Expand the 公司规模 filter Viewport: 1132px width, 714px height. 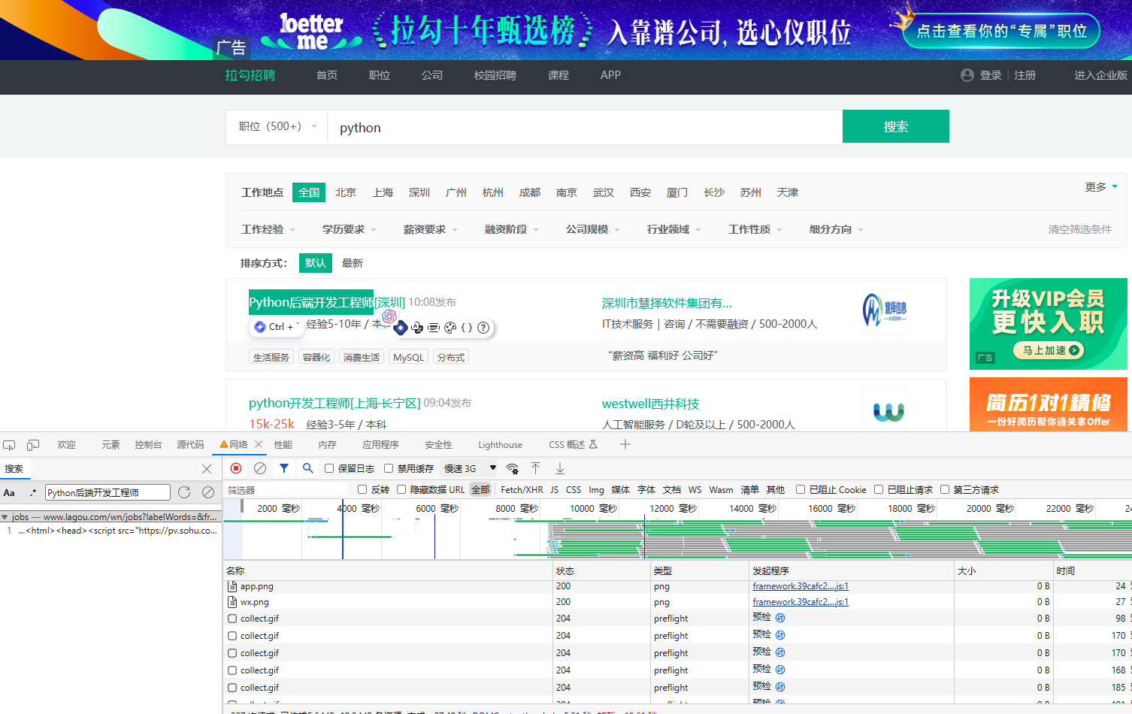tap(593, 229)
